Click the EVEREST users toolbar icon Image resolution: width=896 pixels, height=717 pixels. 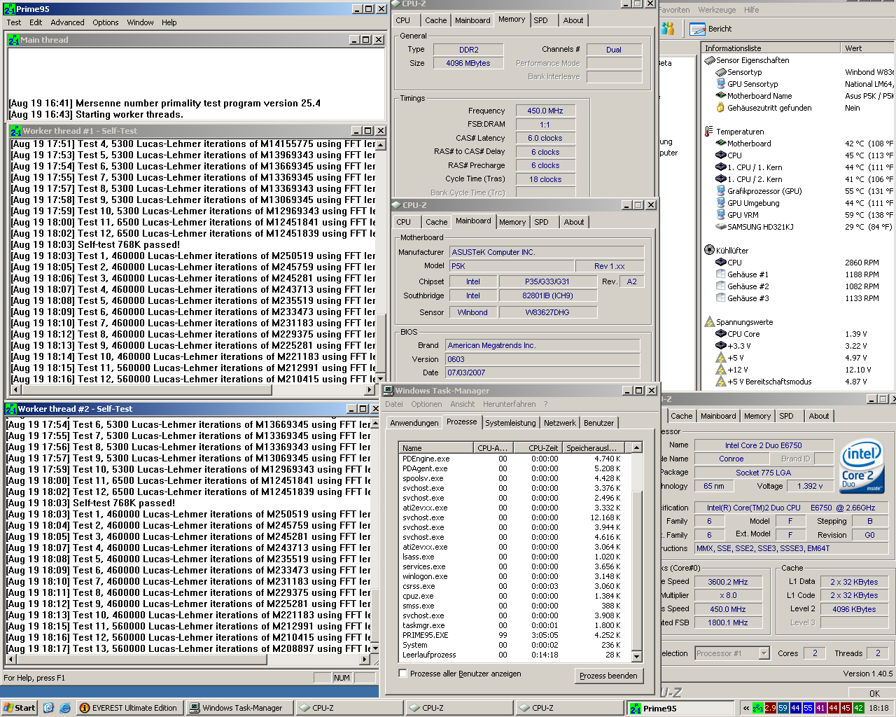668,29
